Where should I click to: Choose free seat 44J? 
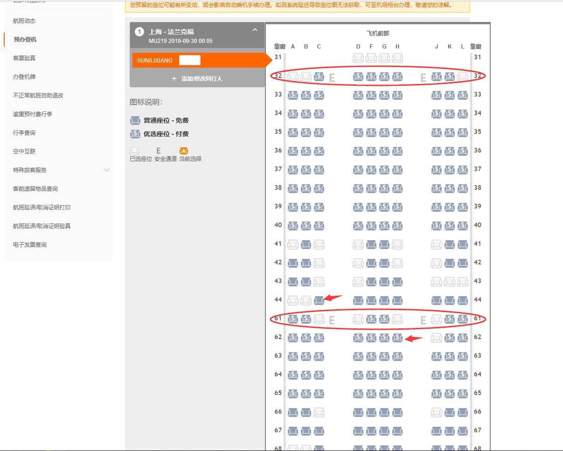pos(437,300)
